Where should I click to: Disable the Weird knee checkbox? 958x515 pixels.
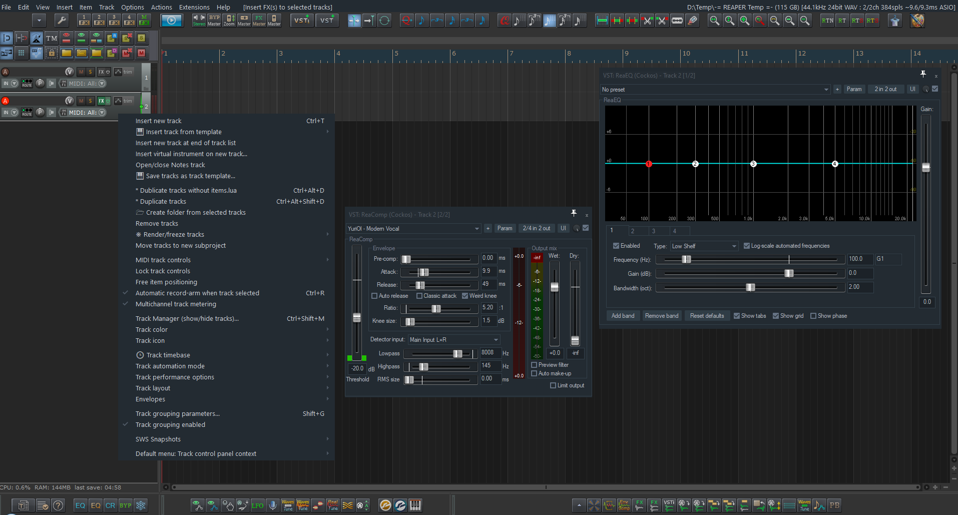[x=465, y=296]
